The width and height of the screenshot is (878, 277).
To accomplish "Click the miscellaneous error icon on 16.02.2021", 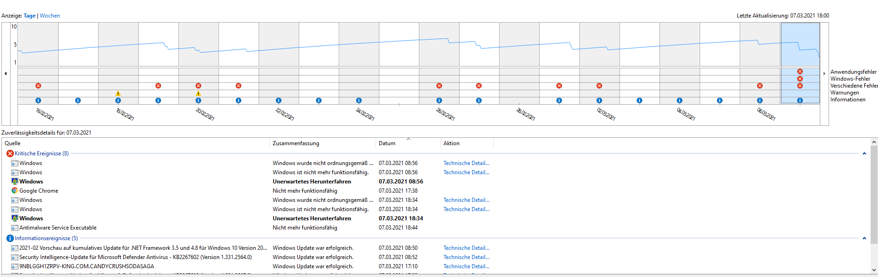I will 38,86.
